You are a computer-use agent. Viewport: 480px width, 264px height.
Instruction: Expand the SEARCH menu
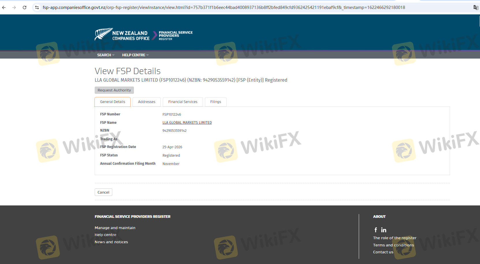[106, 55]
